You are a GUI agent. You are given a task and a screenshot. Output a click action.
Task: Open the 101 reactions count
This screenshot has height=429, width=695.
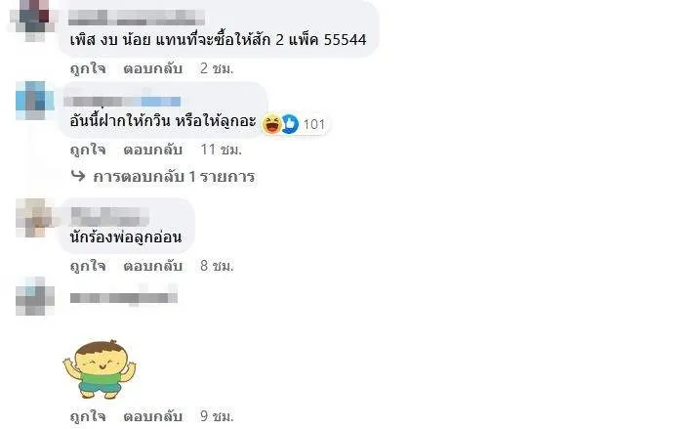[314, 125]
